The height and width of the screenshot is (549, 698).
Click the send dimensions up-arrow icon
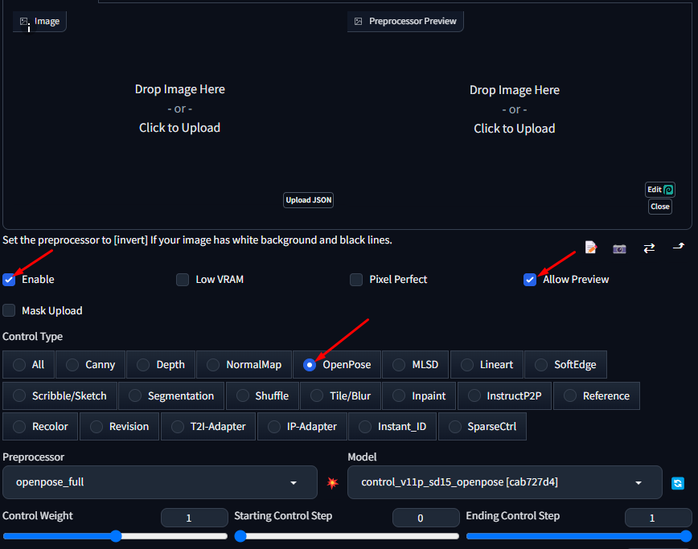pyautogui.click(x=678, y=248)
